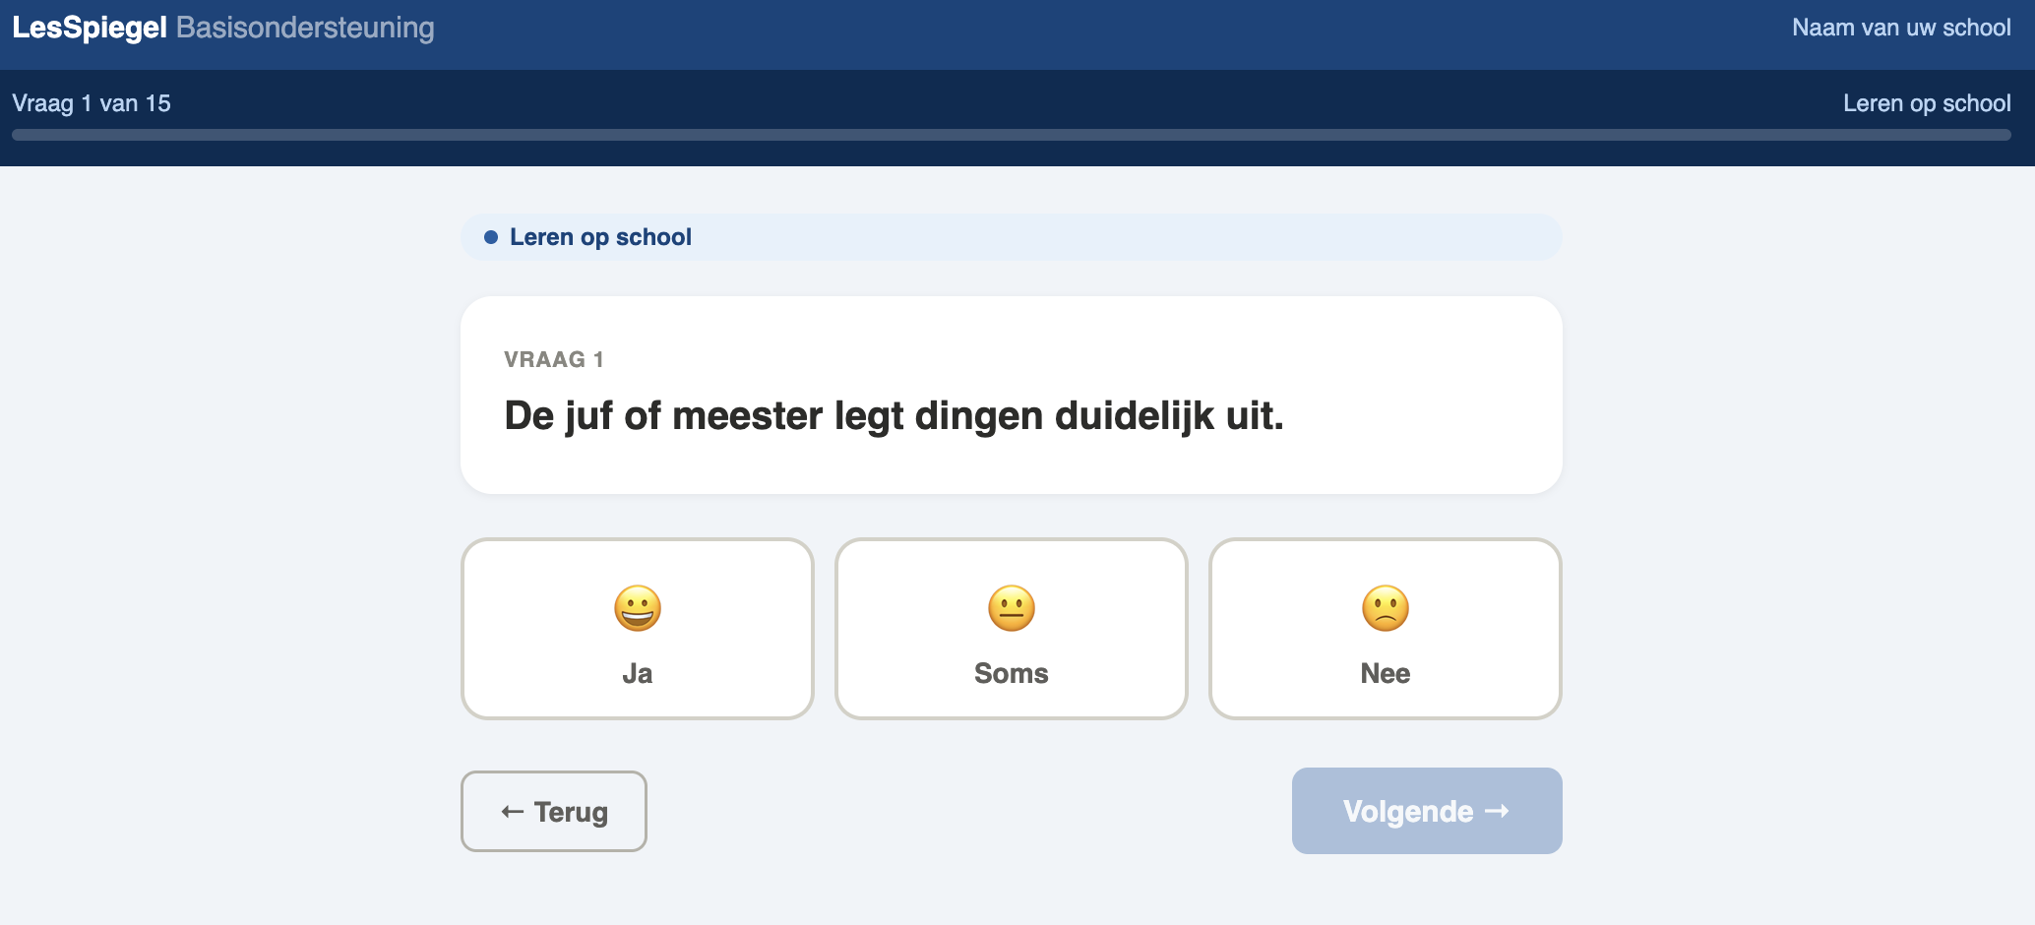This screenshot has width=2035, height=925.
Task: Click the left arrow icon on Terug
Action: (x=512, y=812)
